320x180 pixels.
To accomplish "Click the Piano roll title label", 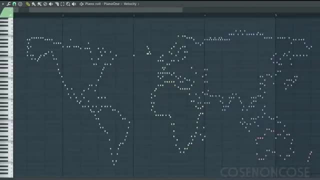I will (93, 4).
